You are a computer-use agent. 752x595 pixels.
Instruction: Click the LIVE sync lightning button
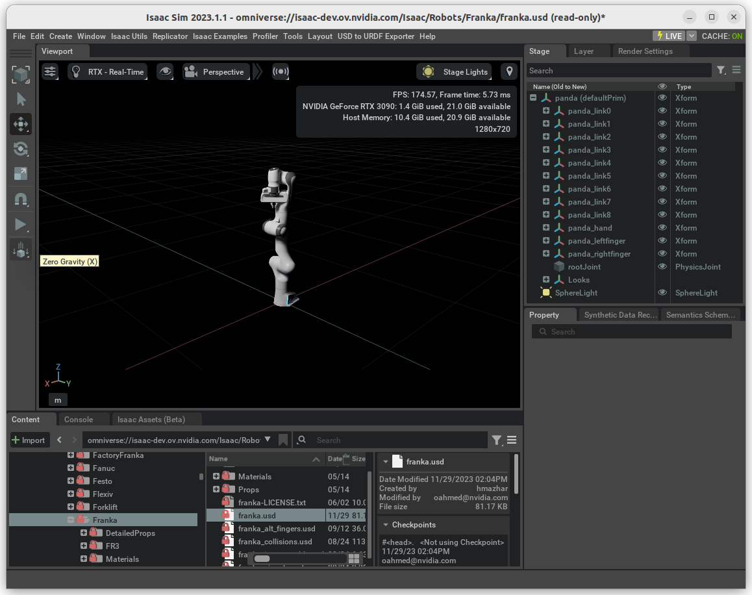[670, 36]
